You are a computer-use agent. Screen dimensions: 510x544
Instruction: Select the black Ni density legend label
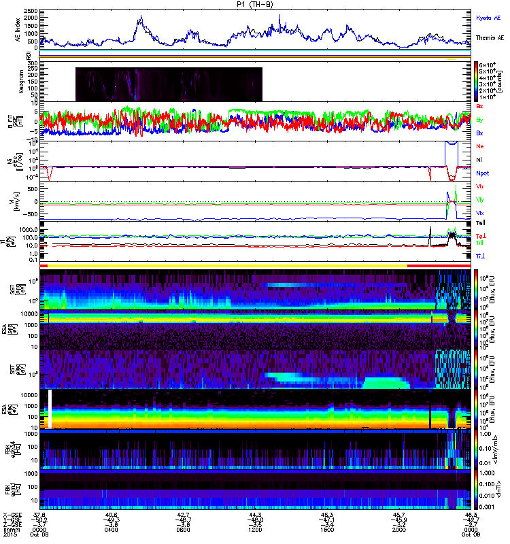click(x=479, y=160)
